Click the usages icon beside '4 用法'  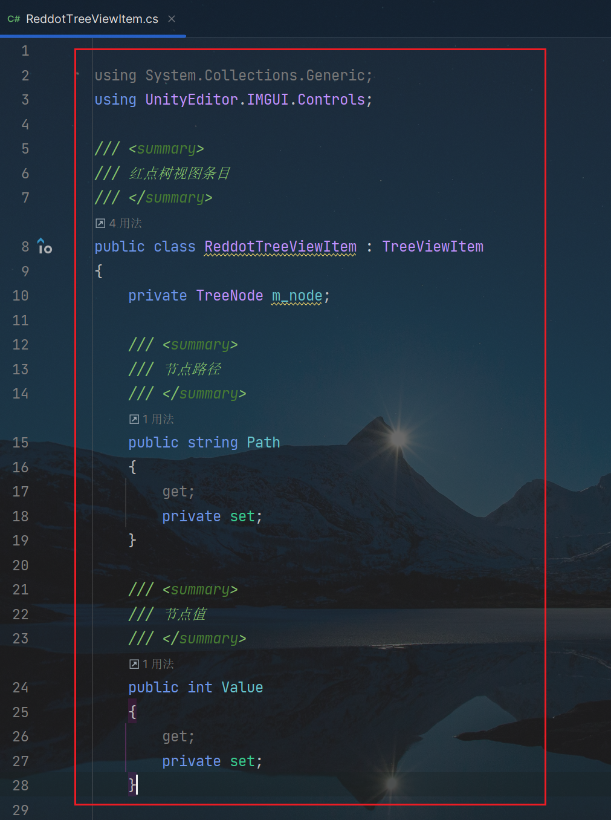[100, 224]
